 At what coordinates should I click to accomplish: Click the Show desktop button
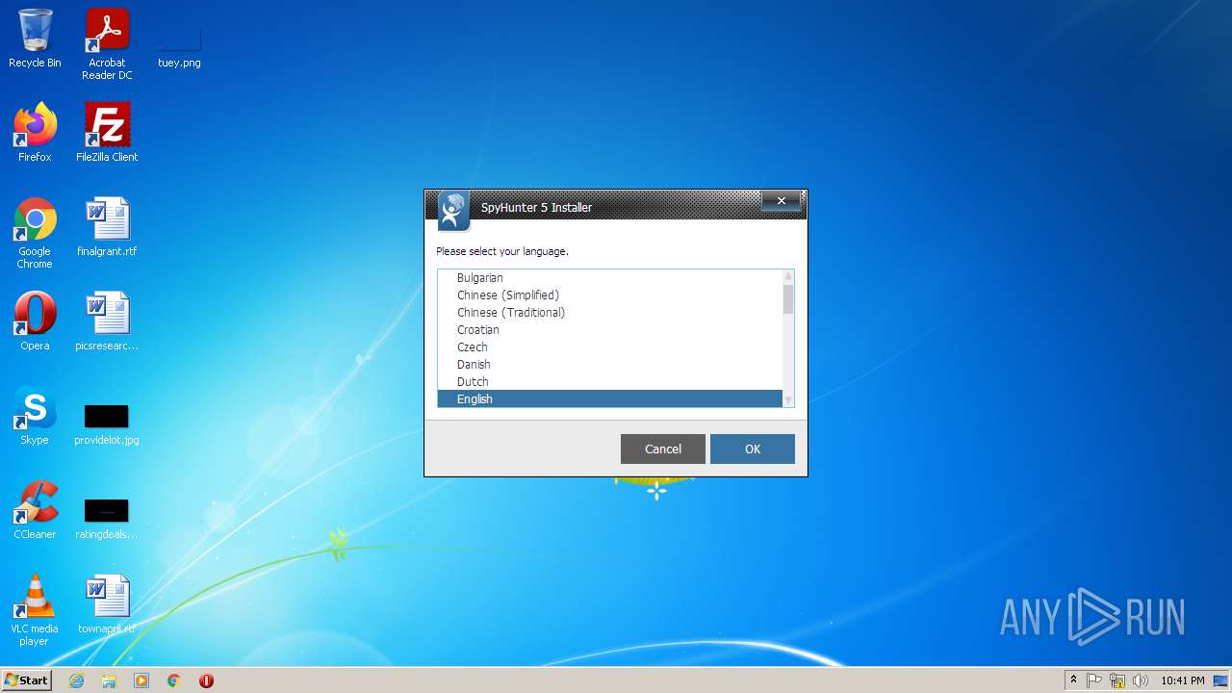1221,680
